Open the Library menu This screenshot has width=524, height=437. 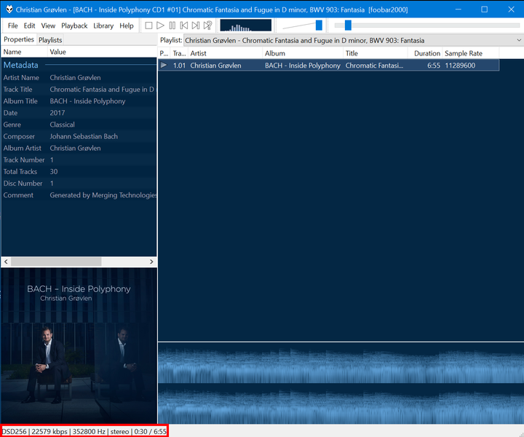[103, 25]
